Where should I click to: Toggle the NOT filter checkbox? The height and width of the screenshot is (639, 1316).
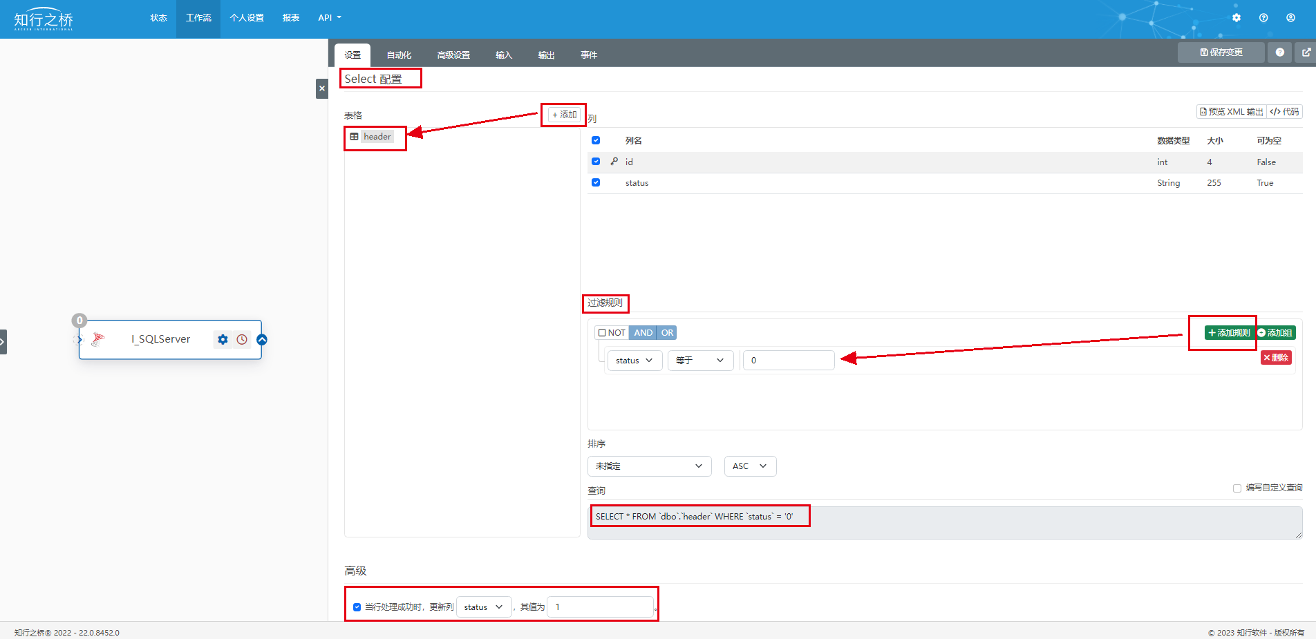click(x=602, y=333)
